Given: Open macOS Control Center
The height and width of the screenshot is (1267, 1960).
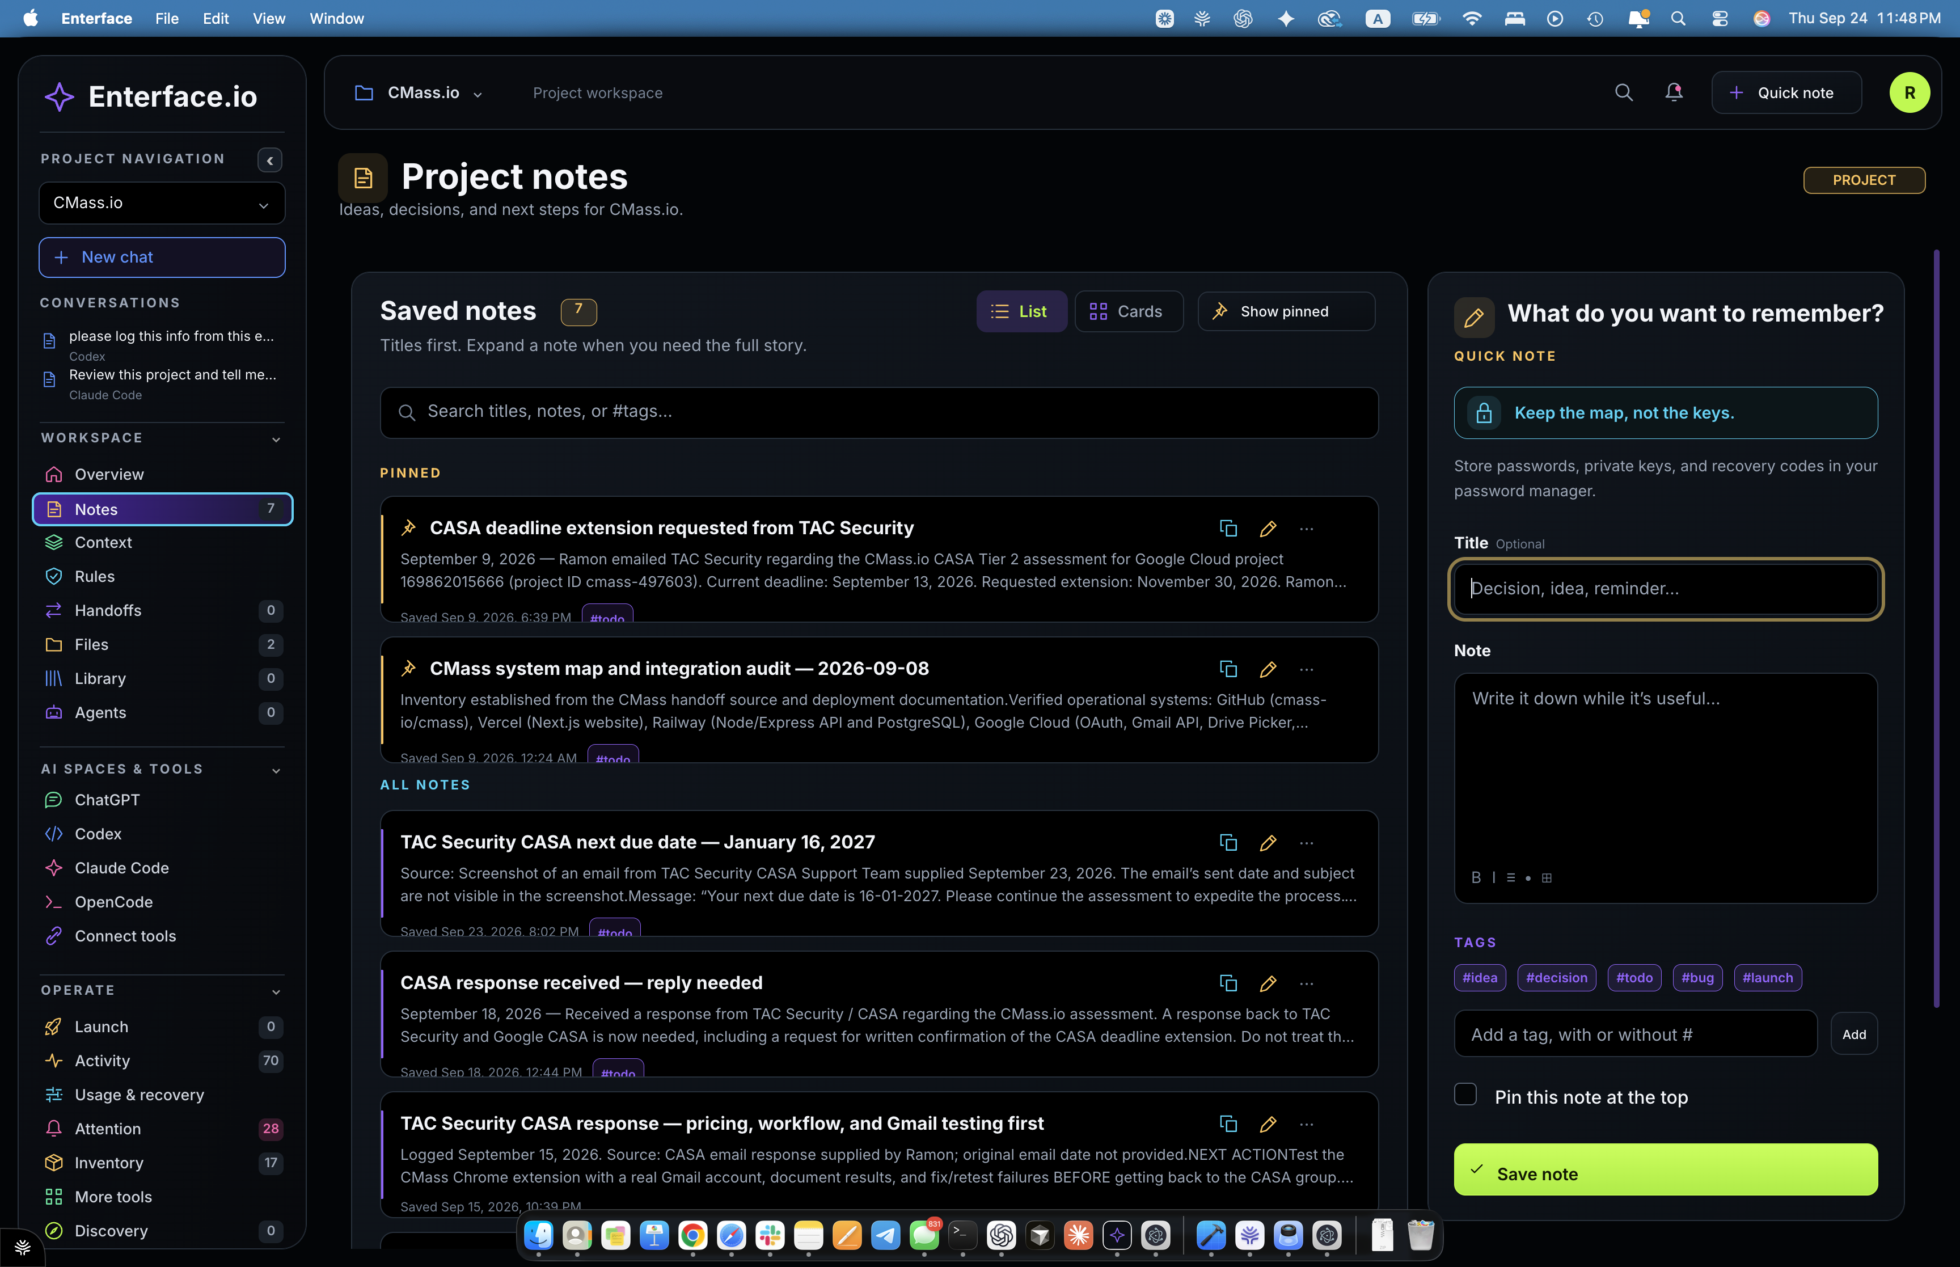Looking at the screenshot, I should pos(1719,18).
